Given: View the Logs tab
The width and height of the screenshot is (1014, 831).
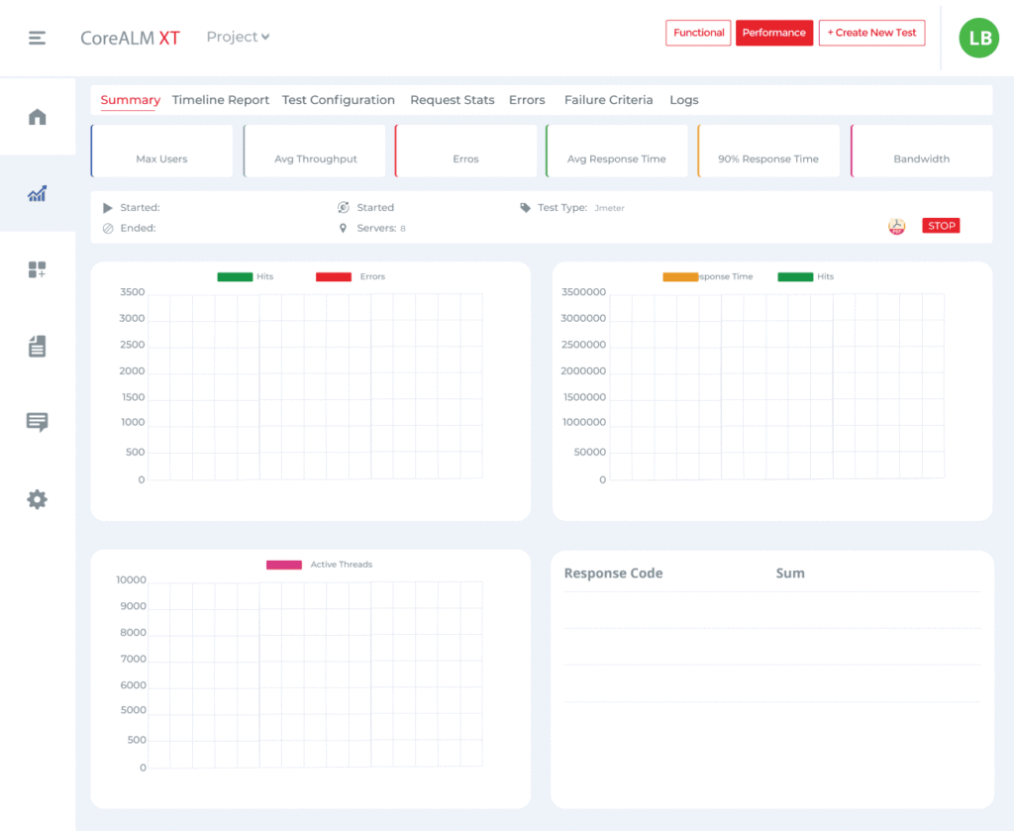Looking at the screenshot, I should point(683,100).
